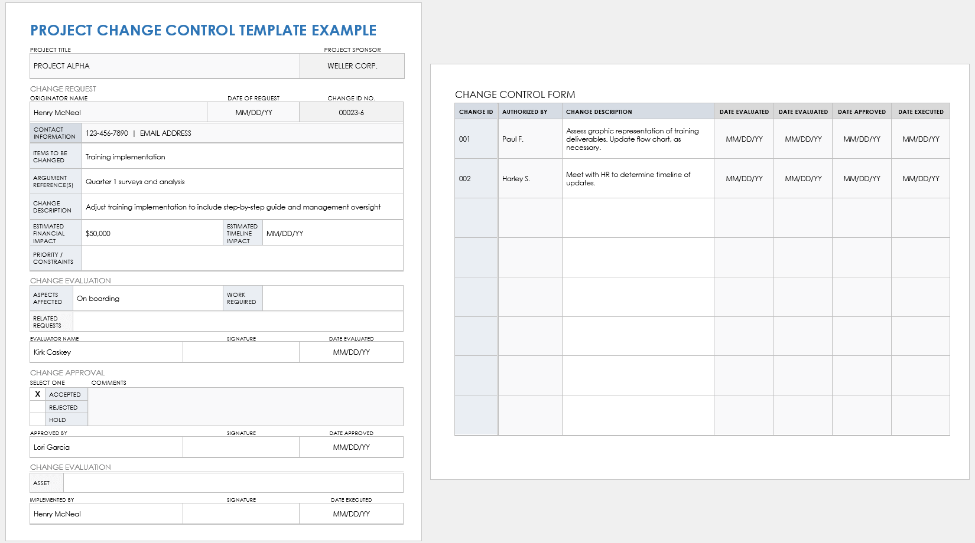Viewport: 975px width, 543px height.
Task: Click the Contact Information field with phone number
Action: point(242,133)
